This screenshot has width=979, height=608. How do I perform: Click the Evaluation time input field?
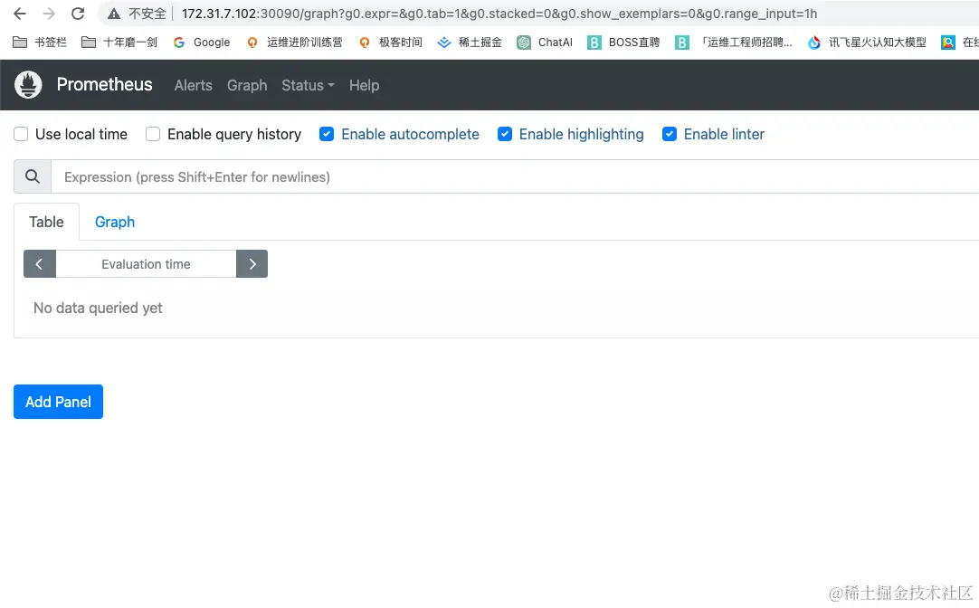[x=146, y=264]
